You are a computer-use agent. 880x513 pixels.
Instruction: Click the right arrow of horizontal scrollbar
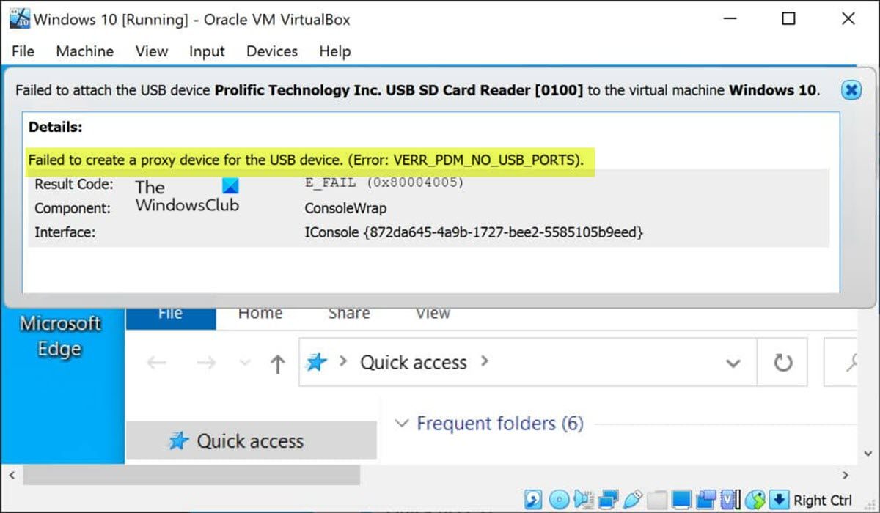[845, 476]
